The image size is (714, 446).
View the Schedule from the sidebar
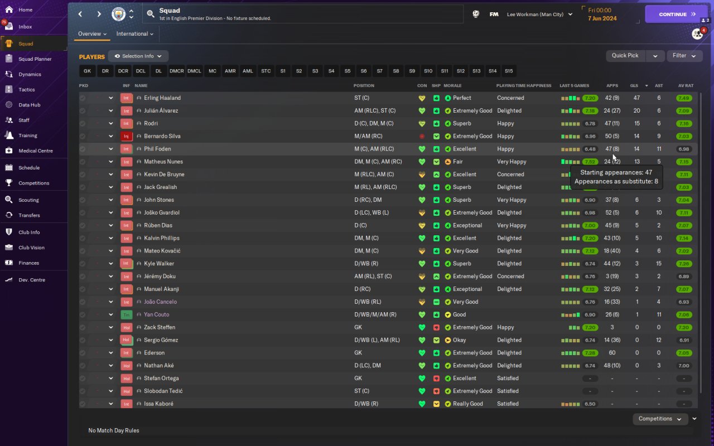(29, 168)
